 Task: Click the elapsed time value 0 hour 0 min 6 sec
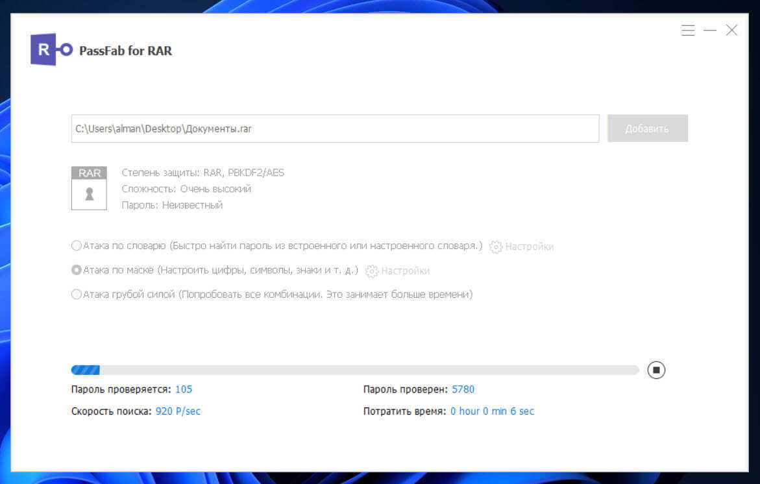tap(492, 411)
